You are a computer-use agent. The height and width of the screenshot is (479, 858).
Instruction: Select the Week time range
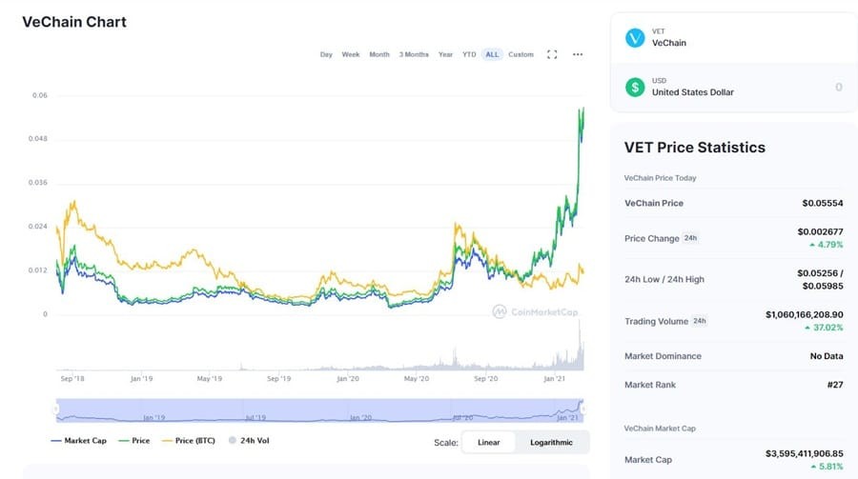[351, 55]
